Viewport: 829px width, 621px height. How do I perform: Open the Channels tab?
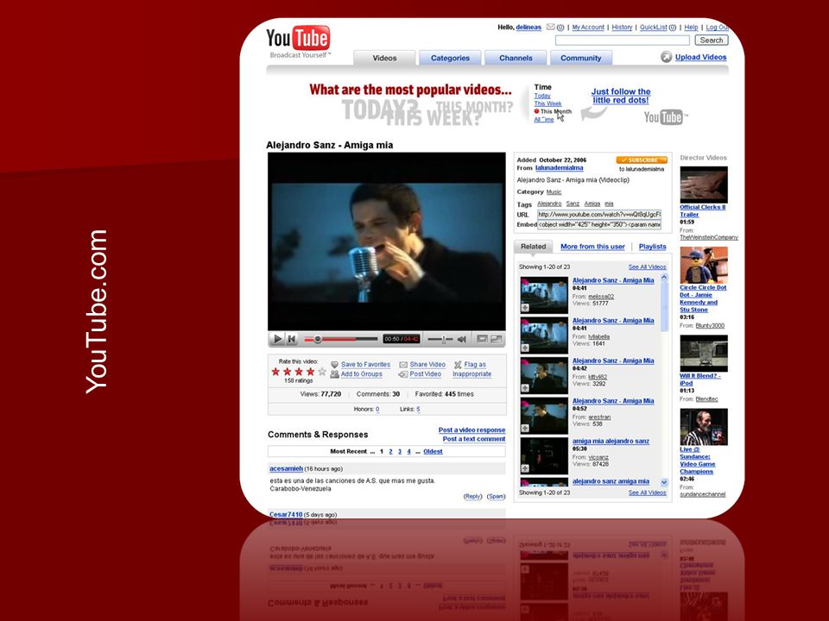[x=516, y=58]
